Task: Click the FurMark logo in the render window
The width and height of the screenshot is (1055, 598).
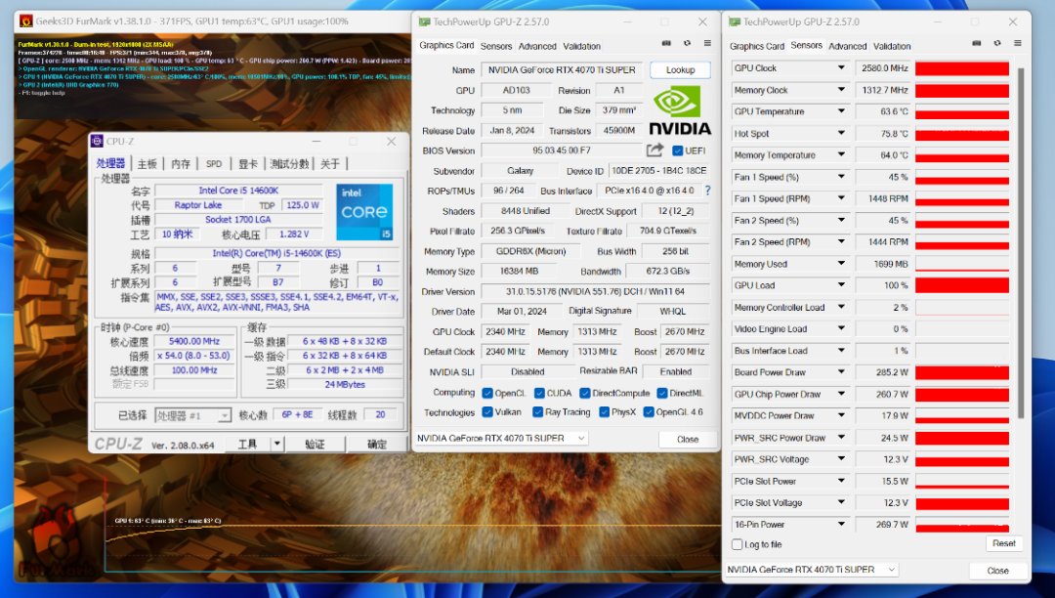Action: click(x=58, y=543)
